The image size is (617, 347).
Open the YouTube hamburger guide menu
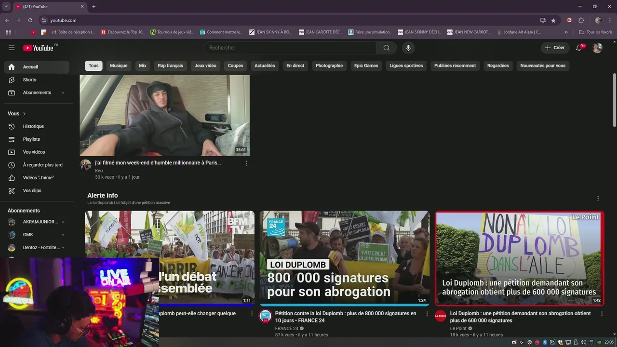[x=12, y=48]
